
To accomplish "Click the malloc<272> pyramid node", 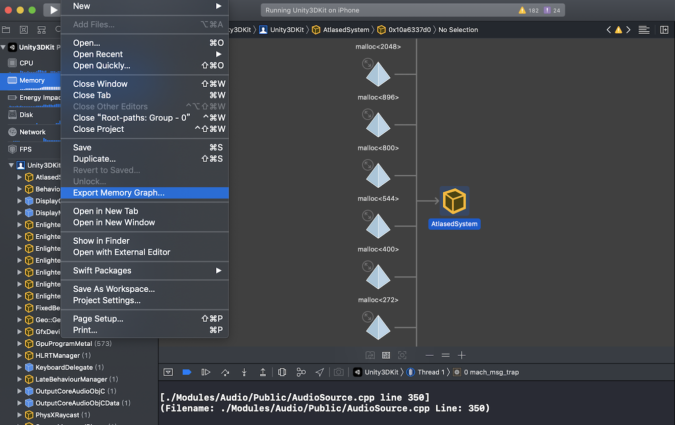I will (378, 327).
